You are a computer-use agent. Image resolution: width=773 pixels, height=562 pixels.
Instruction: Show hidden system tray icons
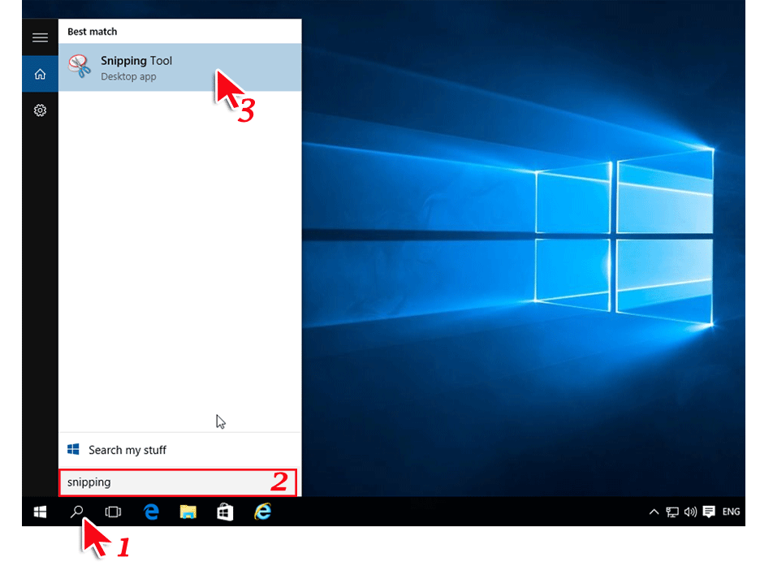654,512
